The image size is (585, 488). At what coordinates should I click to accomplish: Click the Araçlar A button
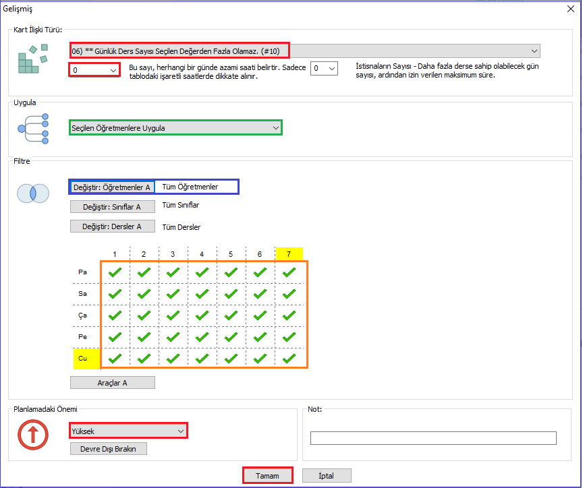112,383
